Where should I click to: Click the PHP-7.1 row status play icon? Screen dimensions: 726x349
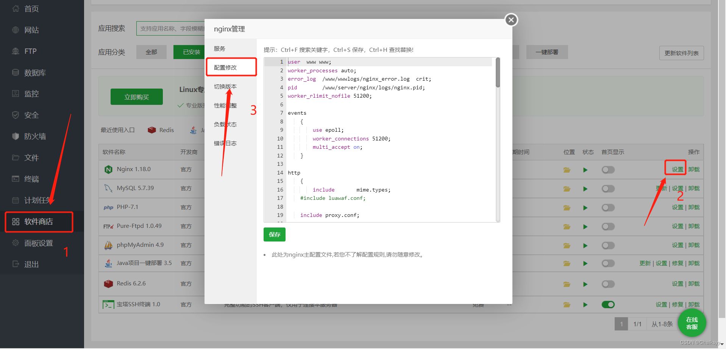pos(585,208)
